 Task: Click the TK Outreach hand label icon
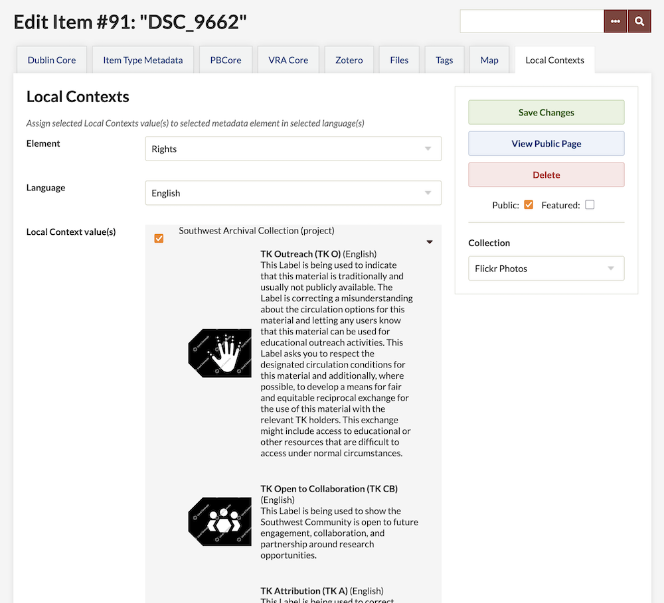220,353
